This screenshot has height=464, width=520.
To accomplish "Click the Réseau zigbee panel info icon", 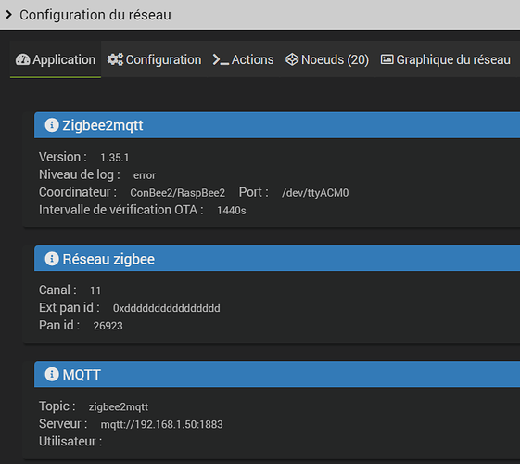I will (x=52, y=259).
